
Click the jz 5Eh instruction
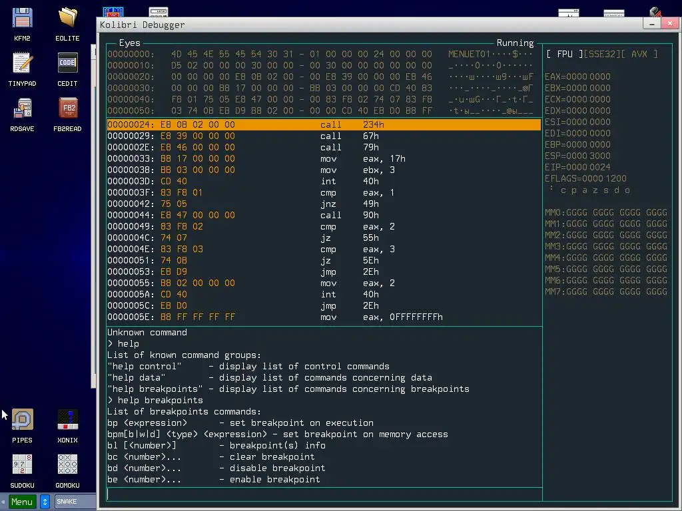[x=324, y=260]
